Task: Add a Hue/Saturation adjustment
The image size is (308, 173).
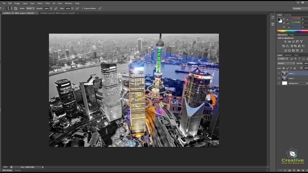Action: coord(283,46)
